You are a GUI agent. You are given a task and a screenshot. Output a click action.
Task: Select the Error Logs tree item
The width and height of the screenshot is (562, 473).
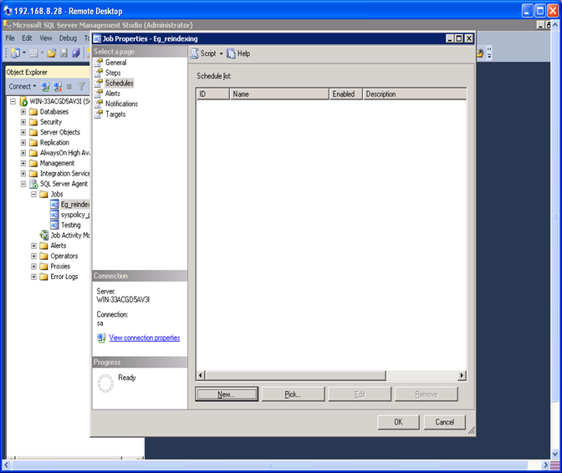64,277
